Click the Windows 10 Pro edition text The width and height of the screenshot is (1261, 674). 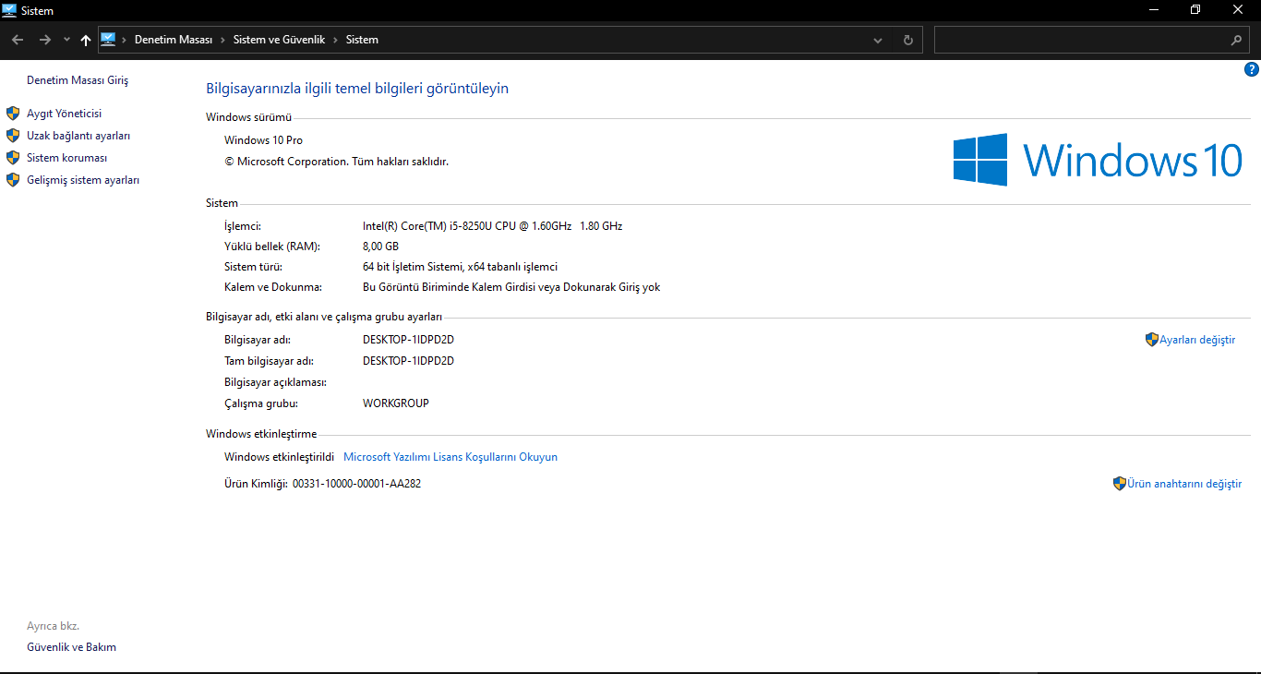pyautogui.click(x=263, y=140)
